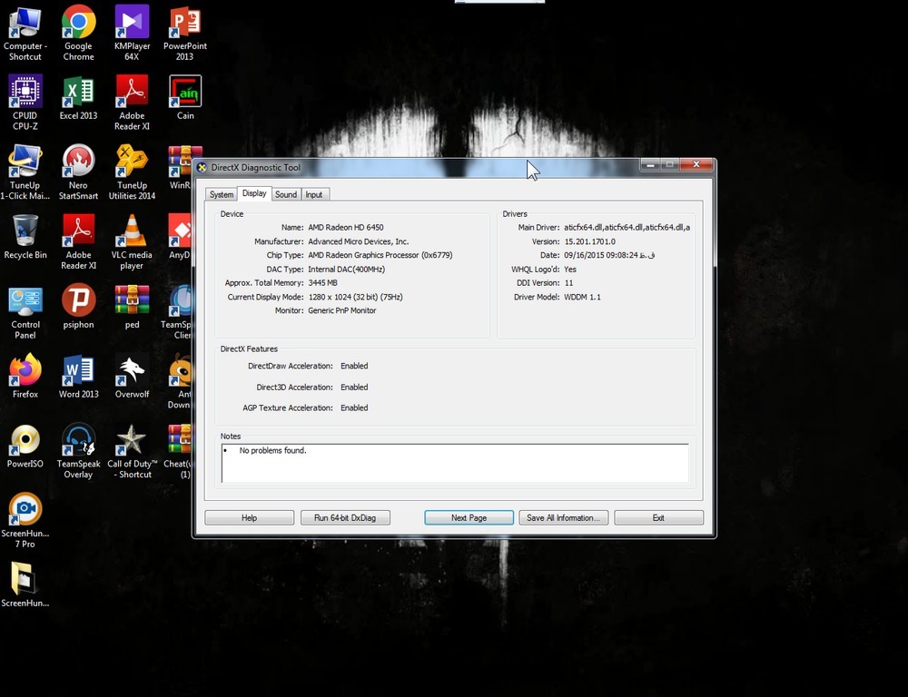The width and height of the screenshot is (908, 697).
Task: Click the Generic PnP Monitor value
Action: 341,311
